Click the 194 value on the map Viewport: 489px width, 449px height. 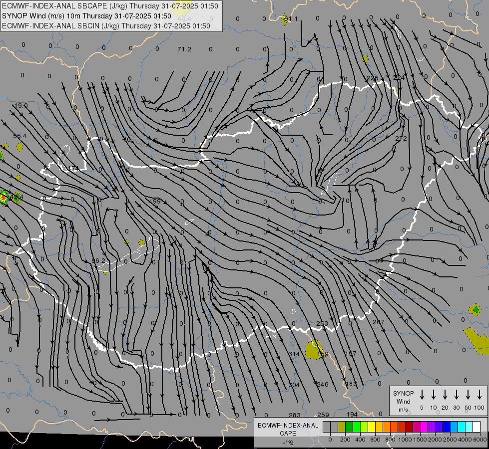pos(352,415)
